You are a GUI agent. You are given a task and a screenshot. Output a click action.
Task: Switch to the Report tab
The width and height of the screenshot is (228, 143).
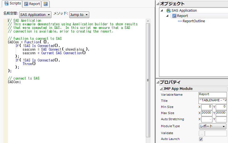coord(32,4)
